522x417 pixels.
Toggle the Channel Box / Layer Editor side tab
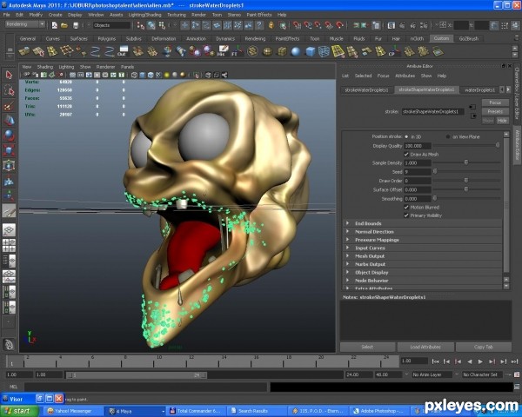517,94
